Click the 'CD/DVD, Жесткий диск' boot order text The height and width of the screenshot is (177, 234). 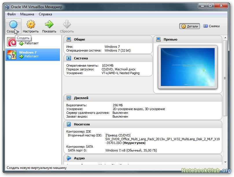click(119, 69)
